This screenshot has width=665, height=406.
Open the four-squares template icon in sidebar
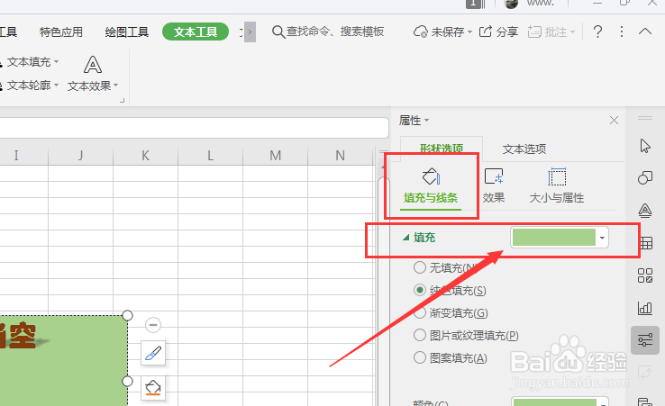(x=645, y=275)
